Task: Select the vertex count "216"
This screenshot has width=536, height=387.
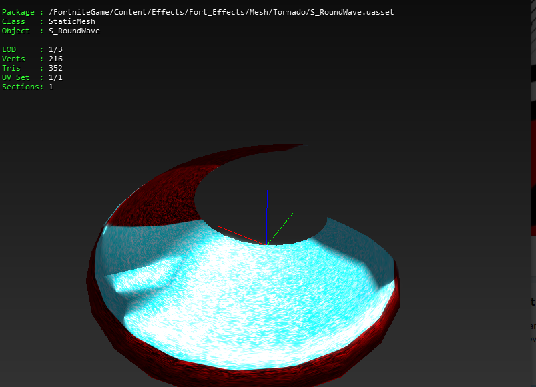Action: click(x=55, y=59)
